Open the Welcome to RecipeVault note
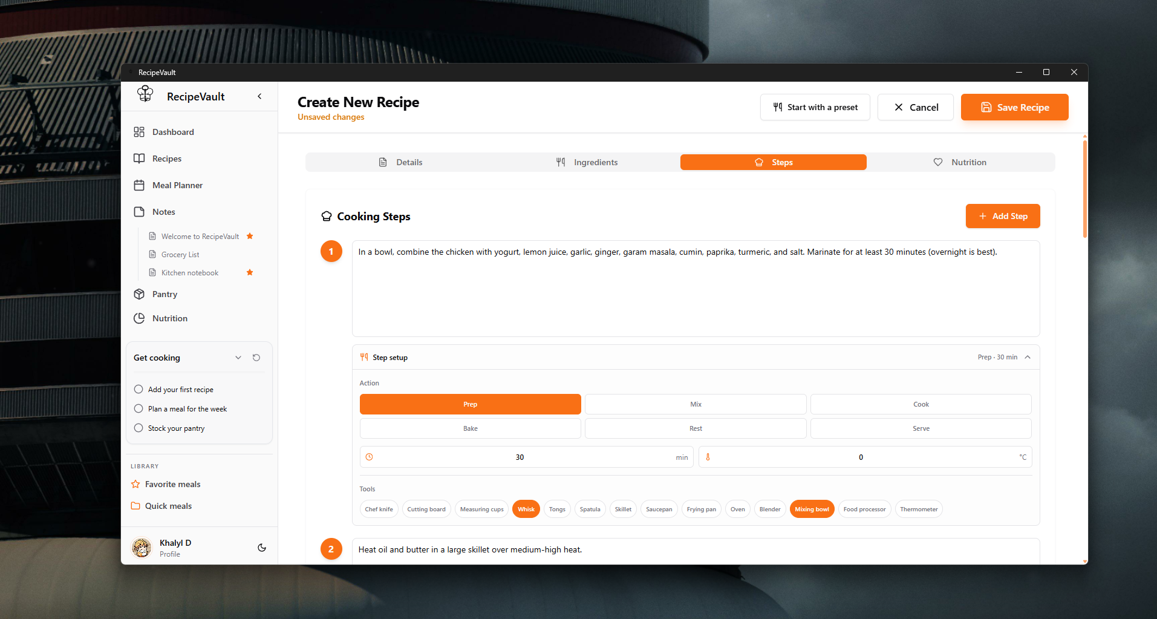1157x619 pixels. (x=200, y=237)
